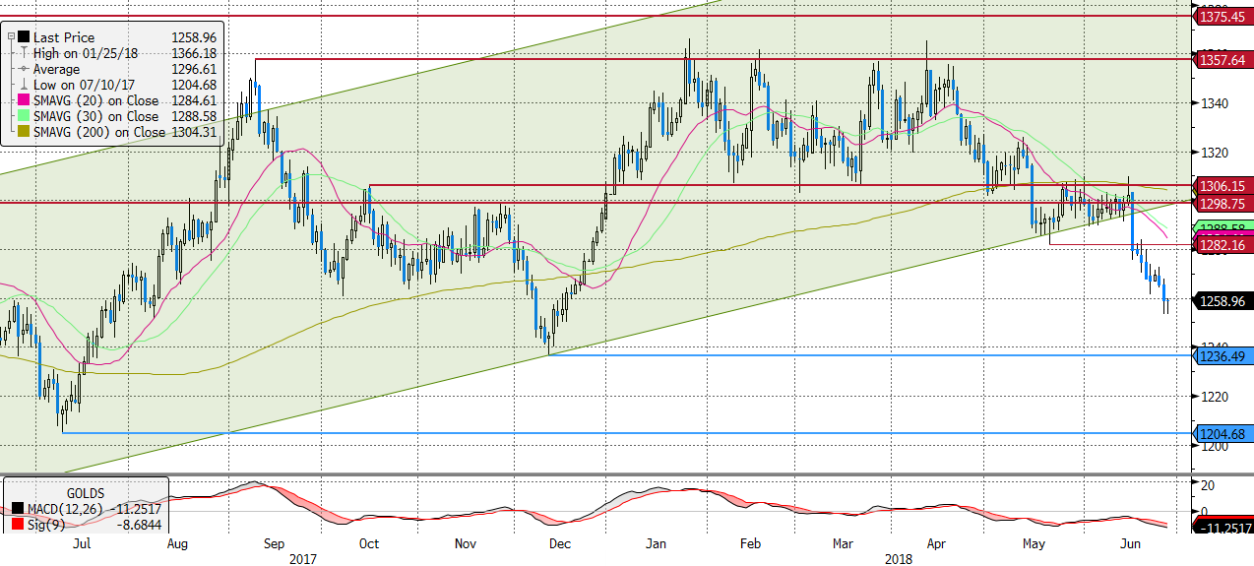Image resolution: width=1254 pixels, height=566 pixels.
Task: Click the -11.2517 tag on MACD axis
Action: 1223,529
